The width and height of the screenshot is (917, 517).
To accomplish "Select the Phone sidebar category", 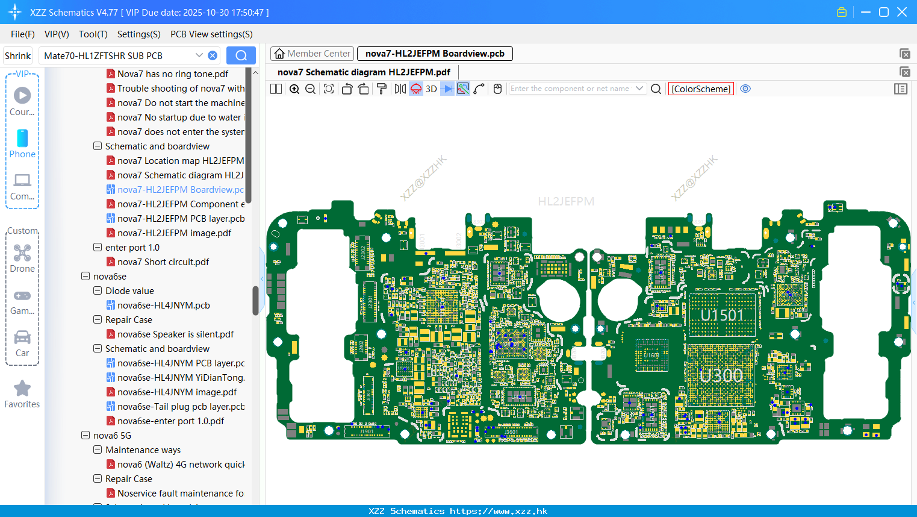I will point(22,143).
